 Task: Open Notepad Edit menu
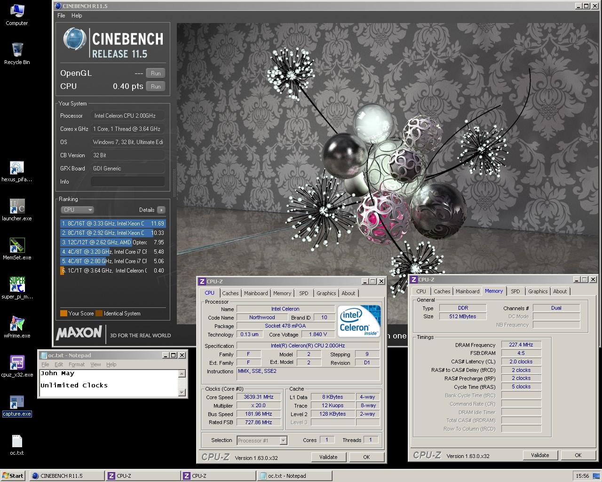click(59, 364)
